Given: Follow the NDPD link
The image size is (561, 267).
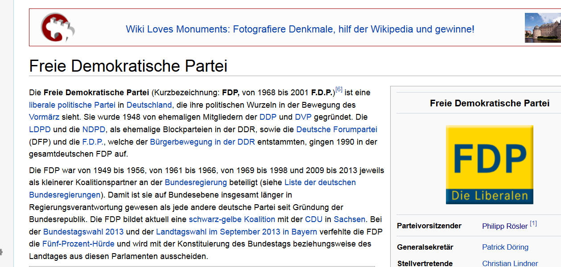Looking at the screenshot, I should (94, 130).
